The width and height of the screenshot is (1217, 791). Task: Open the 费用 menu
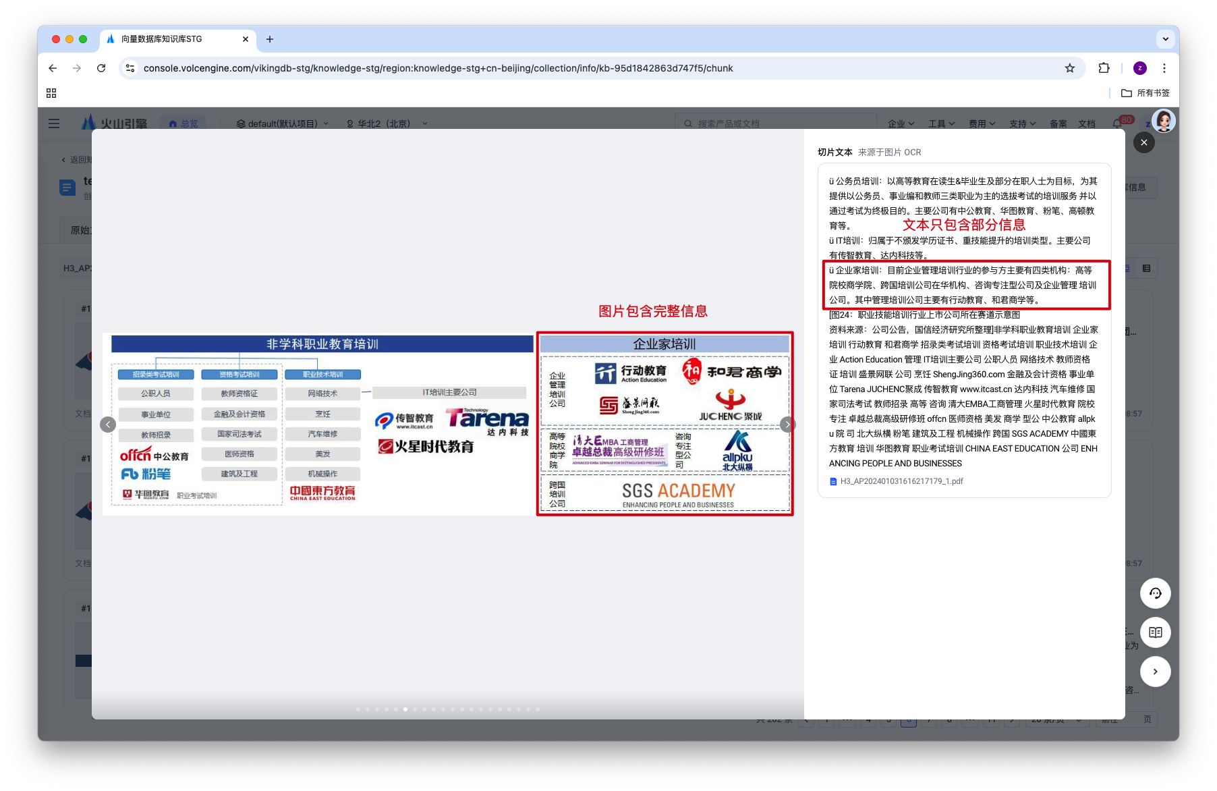tap(982, 124)
